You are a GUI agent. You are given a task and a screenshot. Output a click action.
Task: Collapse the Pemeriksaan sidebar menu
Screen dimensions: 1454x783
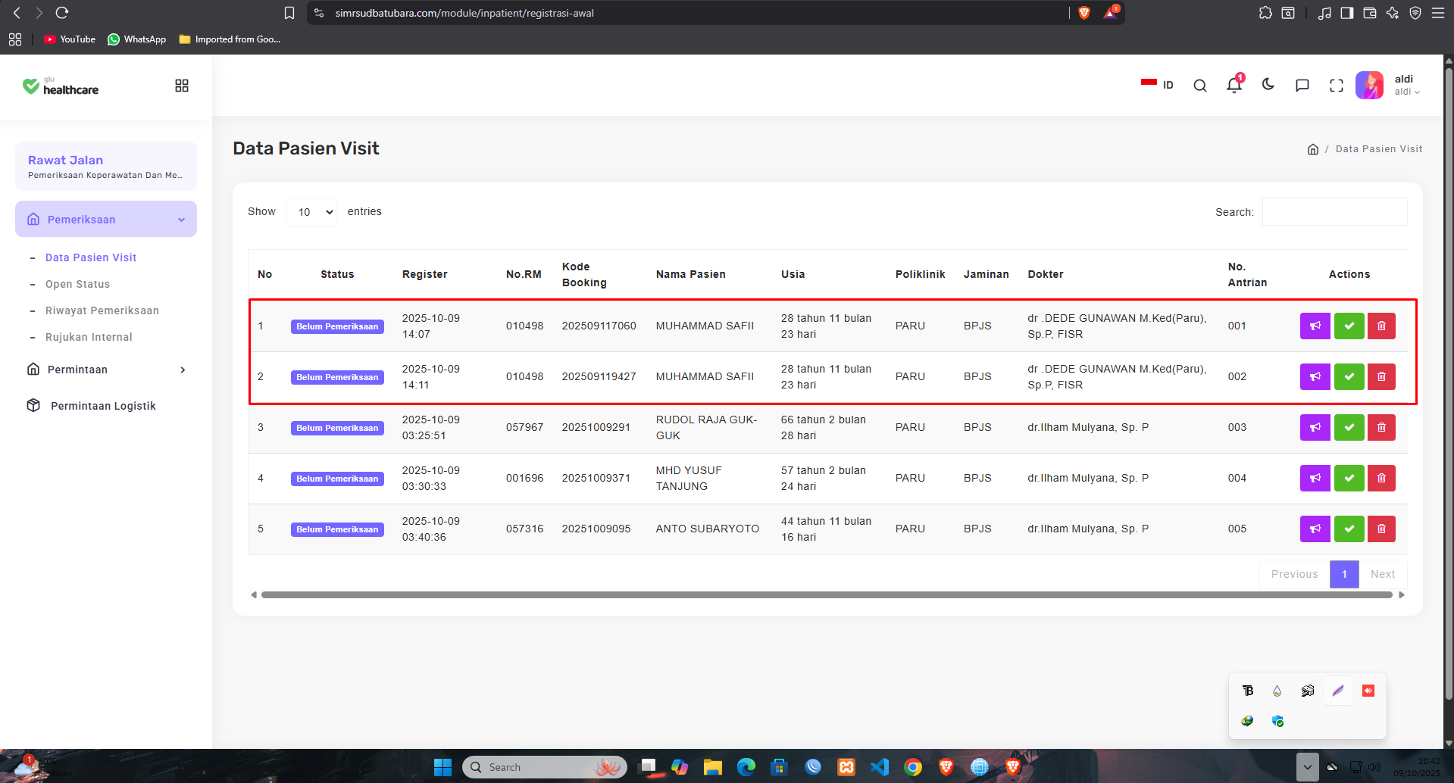click(106, 219)
